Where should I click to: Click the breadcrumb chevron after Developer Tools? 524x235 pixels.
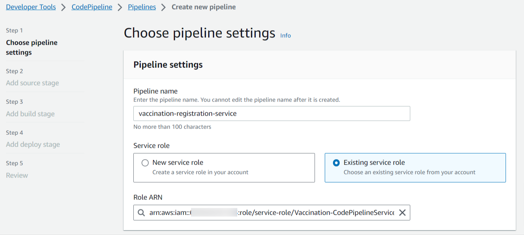tap(64, 7)
